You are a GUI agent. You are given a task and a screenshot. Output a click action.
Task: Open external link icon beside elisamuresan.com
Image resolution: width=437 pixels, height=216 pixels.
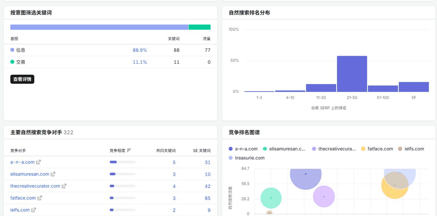click(x=53, y=174)
